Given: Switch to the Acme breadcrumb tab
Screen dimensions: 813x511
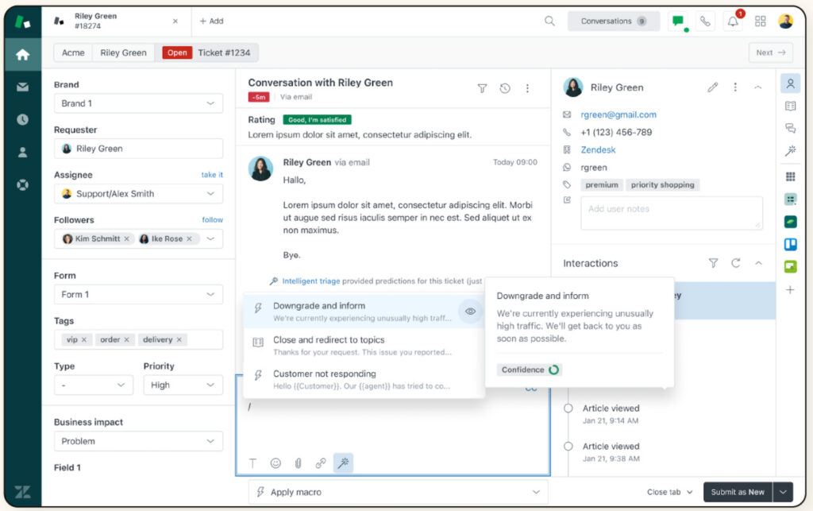Looking at the screenshot, I should (73, 52).
